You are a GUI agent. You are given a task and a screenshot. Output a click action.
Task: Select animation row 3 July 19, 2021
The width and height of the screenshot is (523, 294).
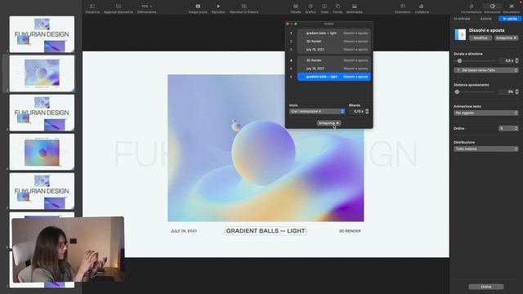[334, 49]
